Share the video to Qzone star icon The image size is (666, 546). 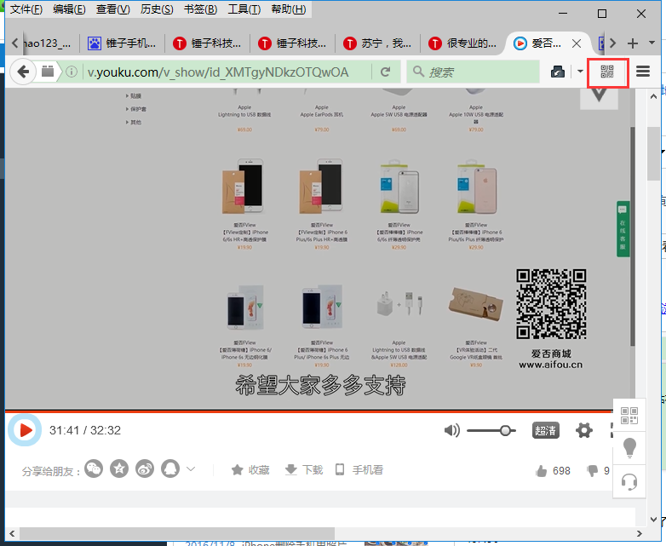click(x=119, y=469)
